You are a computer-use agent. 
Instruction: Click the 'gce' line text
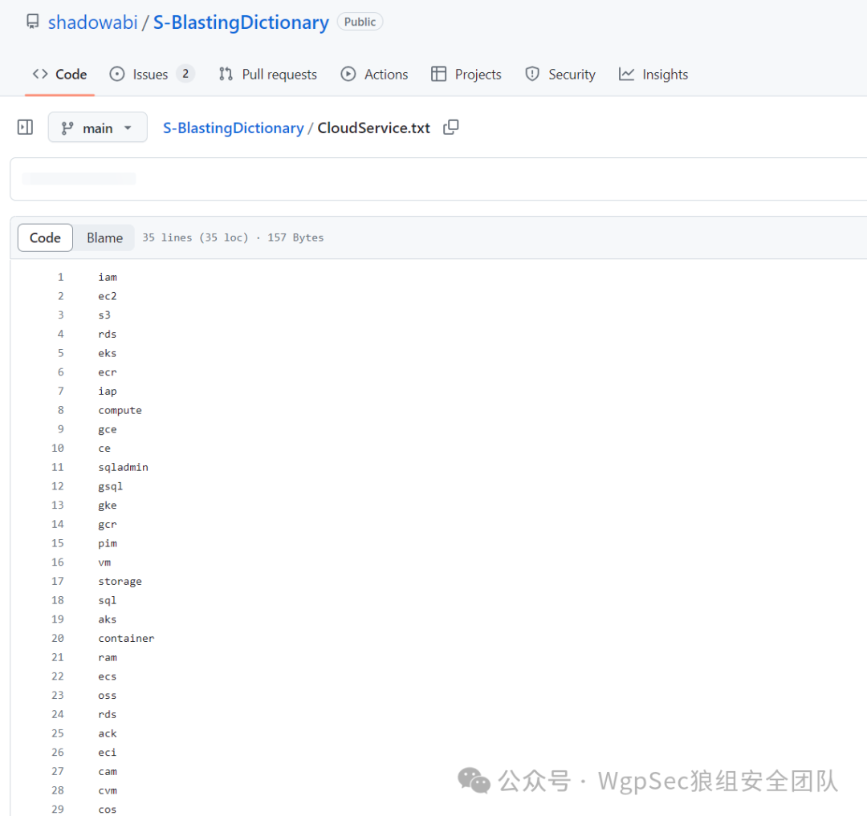tap(108, 429)
